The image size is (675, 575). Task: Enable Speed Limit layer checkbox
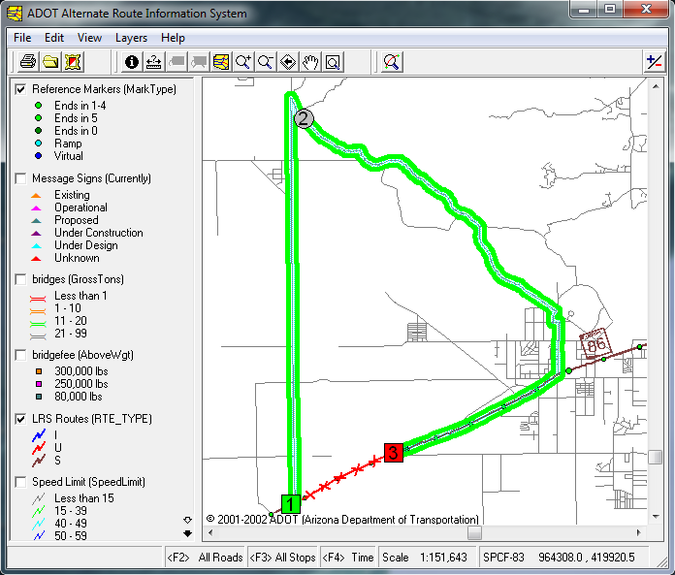tap(20, 482)
